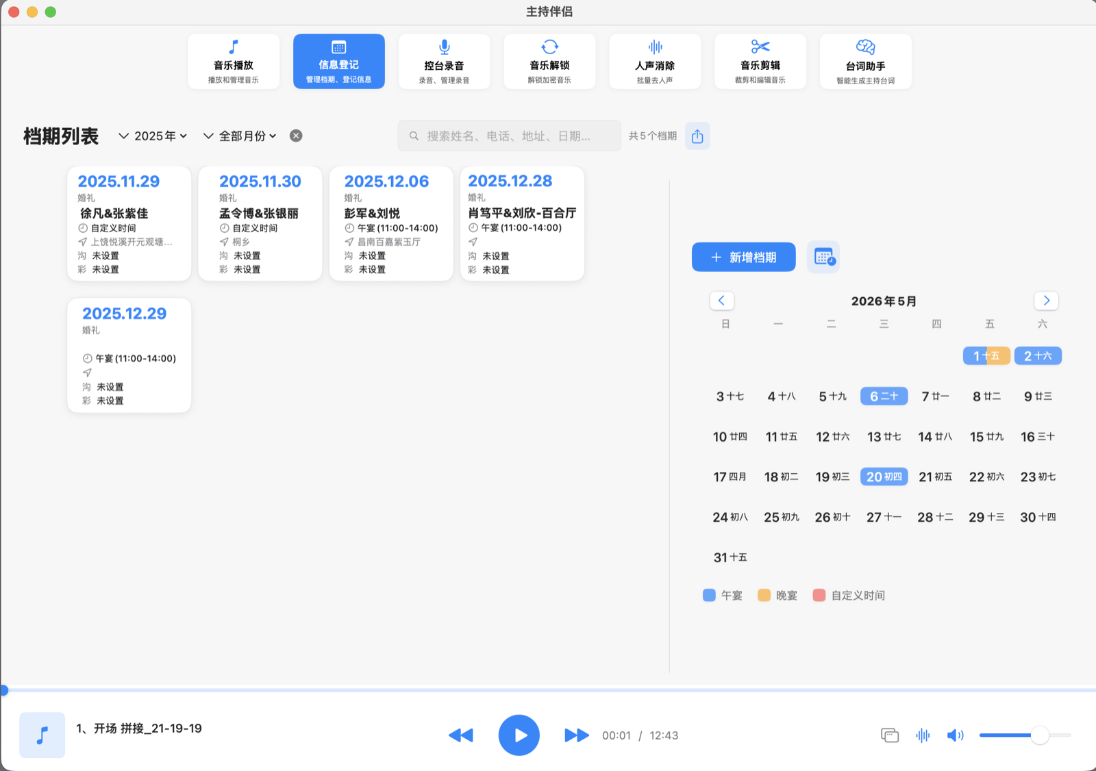Click the total duration 12:43
This screenshot has width=1096, height=771.
[x=664, y=735]
